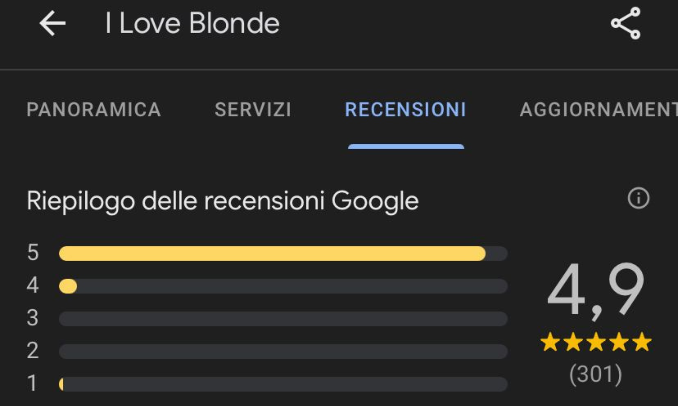This screenshot has width=678, height=406.
Task: Tap the (301) reviews count
Action: [x=596, y=374]
